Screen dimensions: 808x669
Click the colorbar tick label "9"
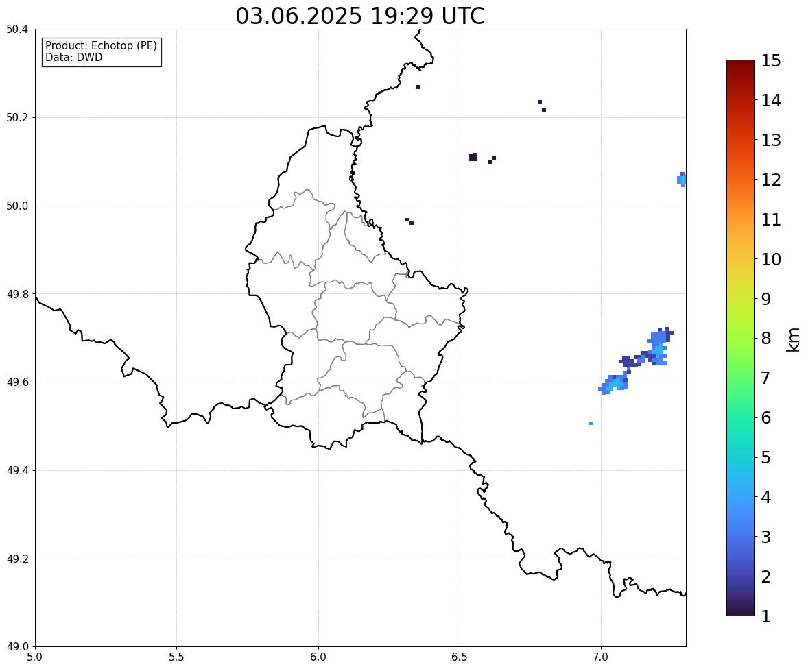pos(766,299)
